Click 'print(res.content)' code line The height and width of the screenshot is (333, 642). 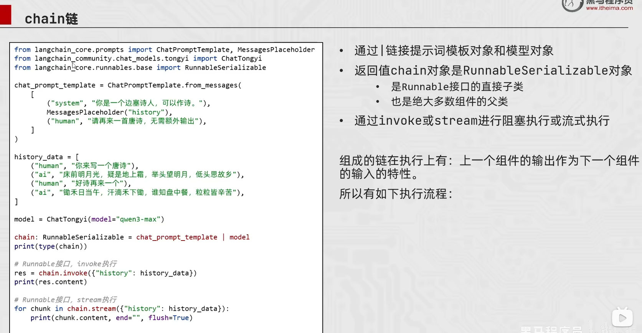[51, 282]
